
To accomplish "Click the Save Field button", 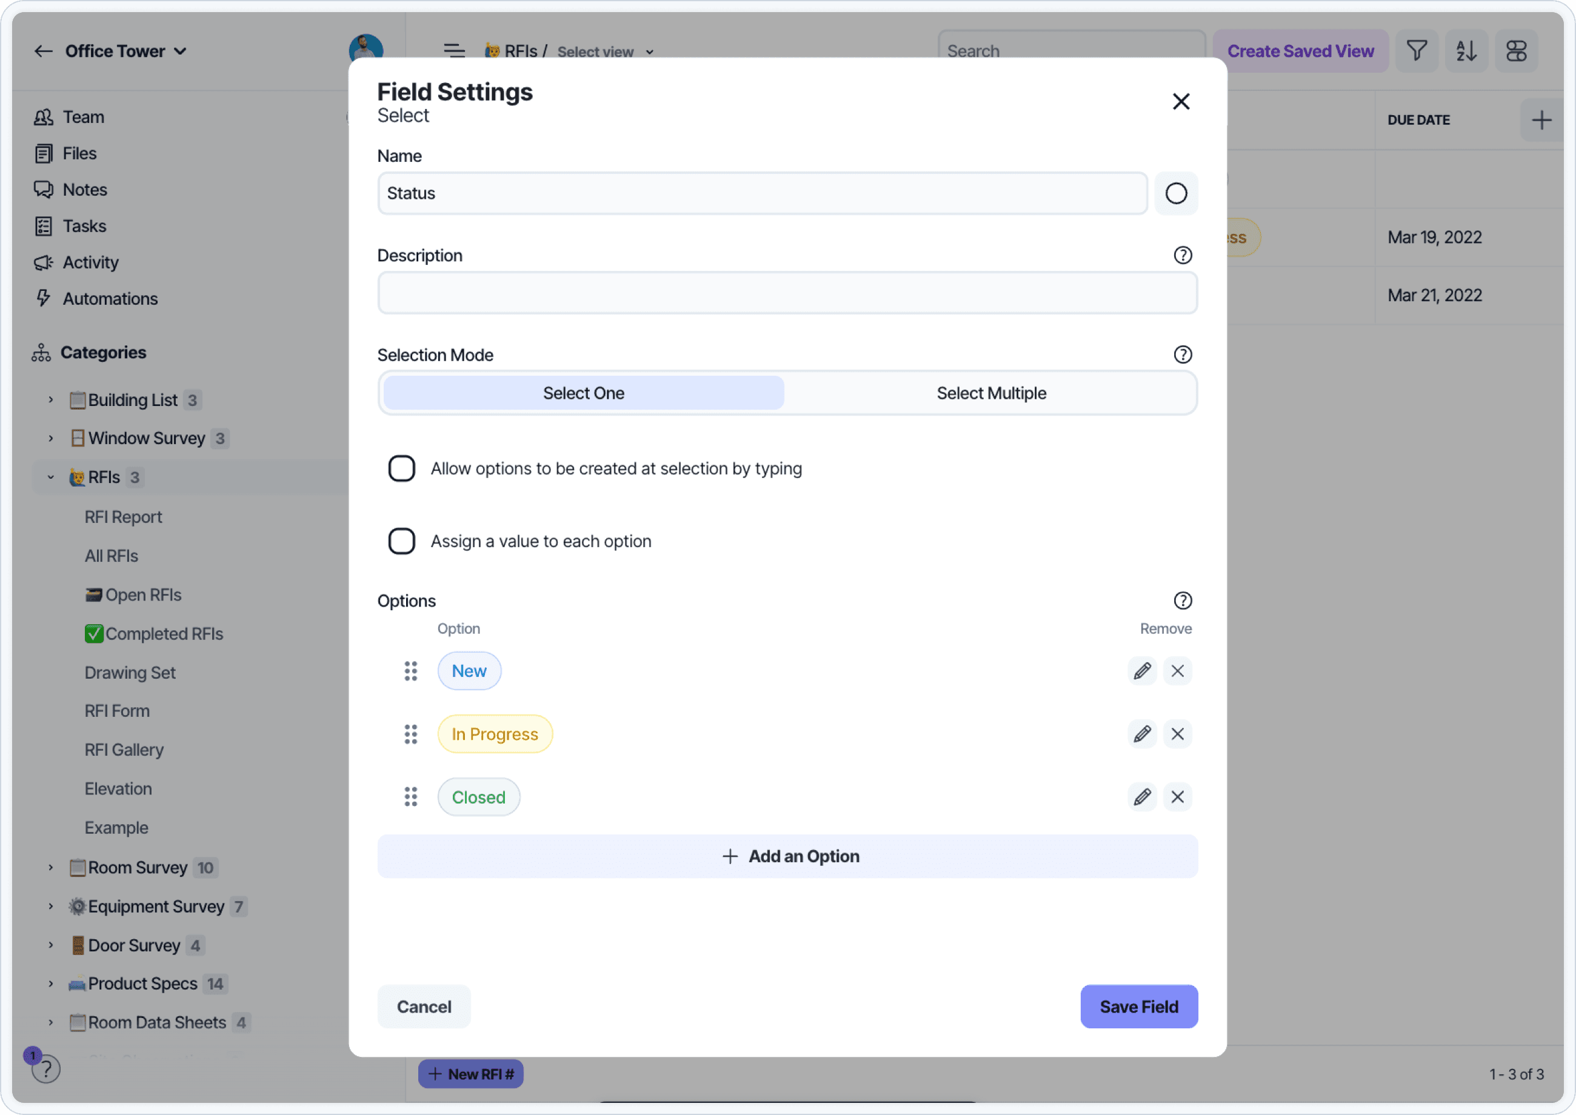I will [1138, 1007].
